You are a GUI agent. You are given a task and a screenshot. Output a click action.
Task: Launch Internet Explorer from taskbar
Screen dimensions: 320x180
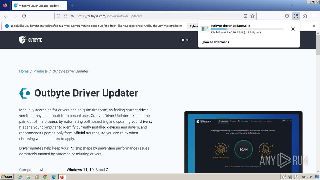(20, 177)
